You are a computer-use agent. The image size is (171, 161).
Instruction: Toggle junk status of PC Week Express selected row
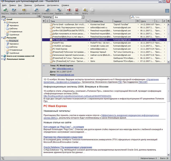pyautogui.click(x=138, y=40)
